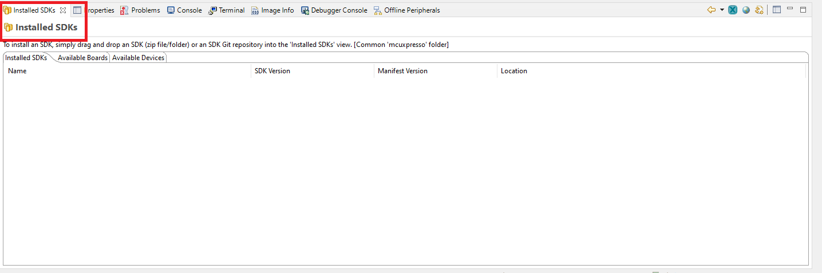
Task: Click the yellow back arrow icon
Action: 711,10
